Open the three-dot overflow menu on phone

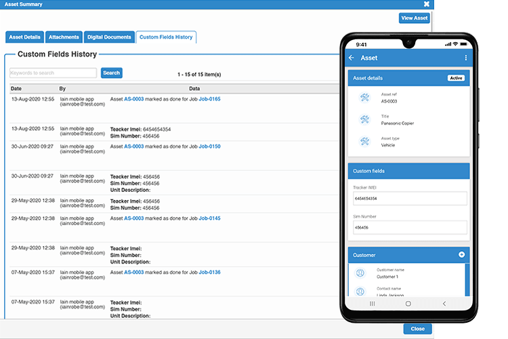(x=465, y=58)
